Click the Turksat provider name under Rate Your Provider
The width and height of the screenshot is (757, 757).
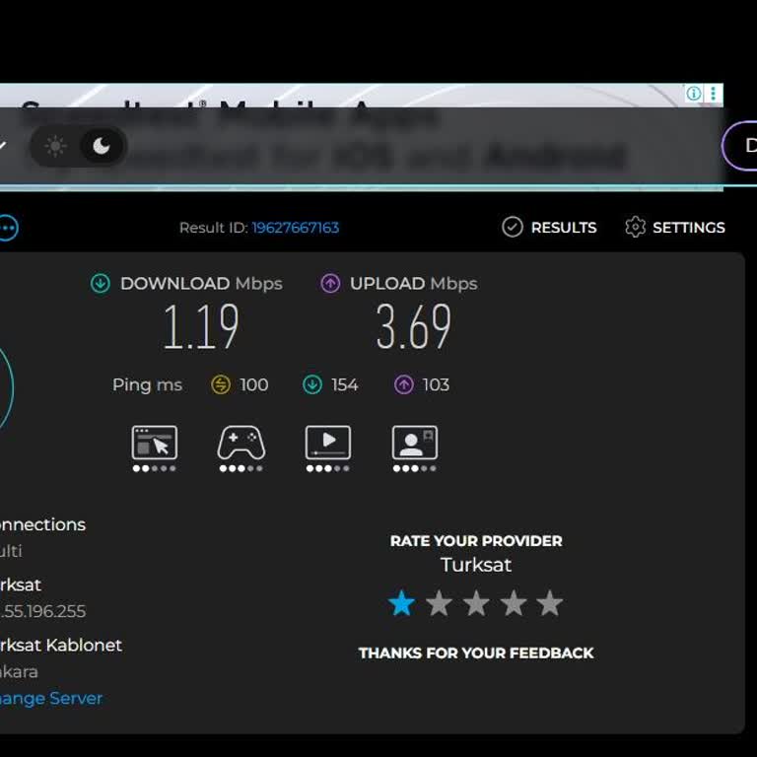476,565
